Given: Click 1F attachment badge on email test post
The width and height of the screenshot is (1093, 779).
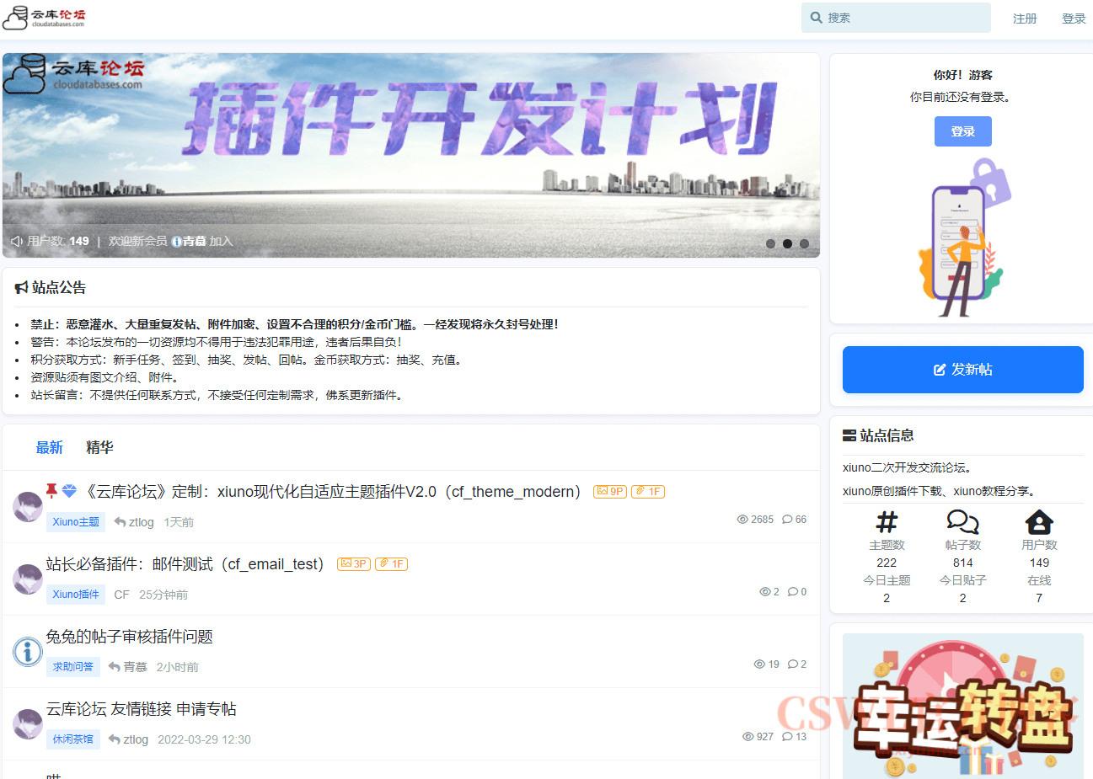Looking at the screenshot, I should click(392, 564).
